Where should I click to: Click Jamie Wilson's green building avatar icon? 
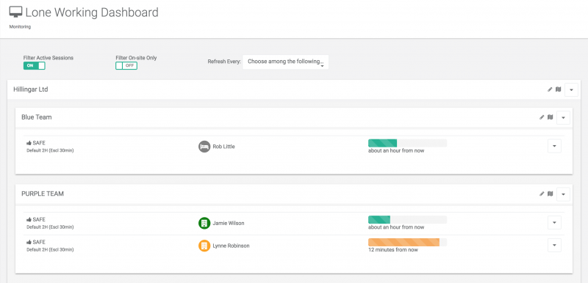204,223
